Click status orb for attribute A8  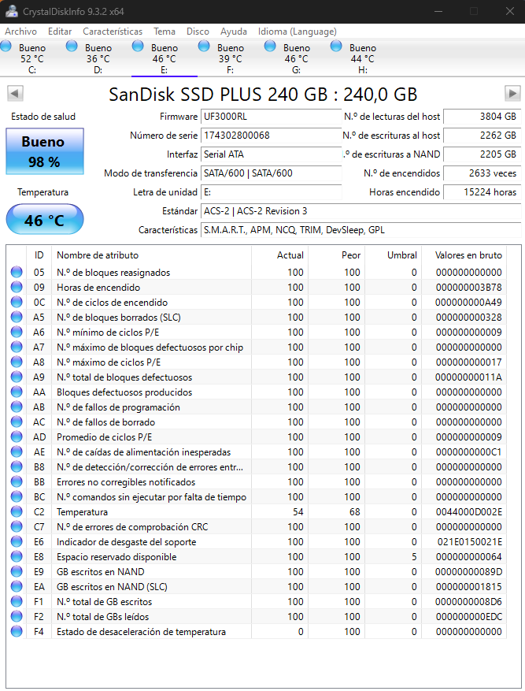[17, 362]
